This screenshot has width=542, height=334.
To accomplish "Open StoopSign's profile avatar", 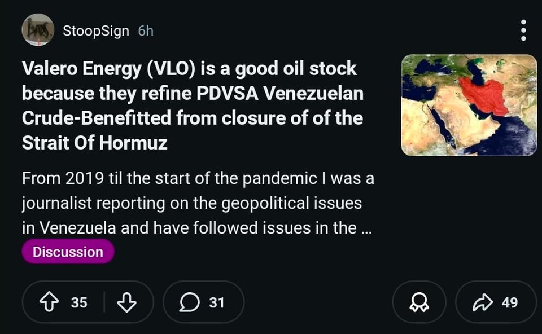I will pyautogui.click(x=38, y=30).
